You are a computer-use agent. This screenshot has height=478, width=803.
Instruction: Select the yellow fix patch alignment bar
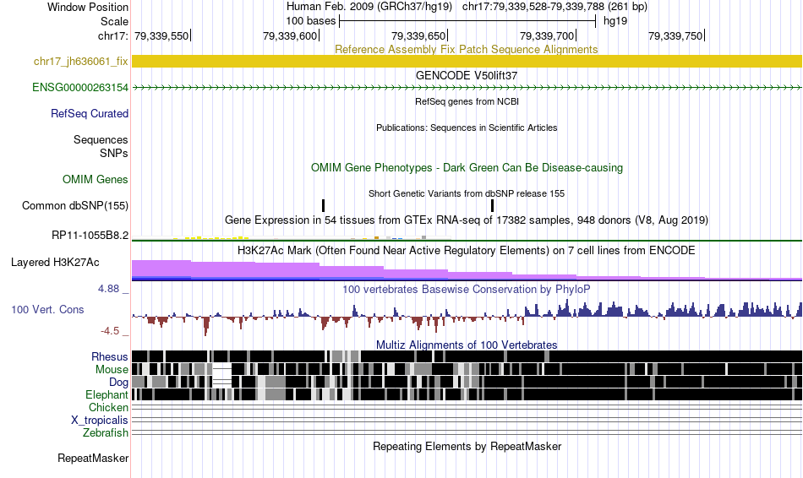pyautogui.click(x=467, y=61)
